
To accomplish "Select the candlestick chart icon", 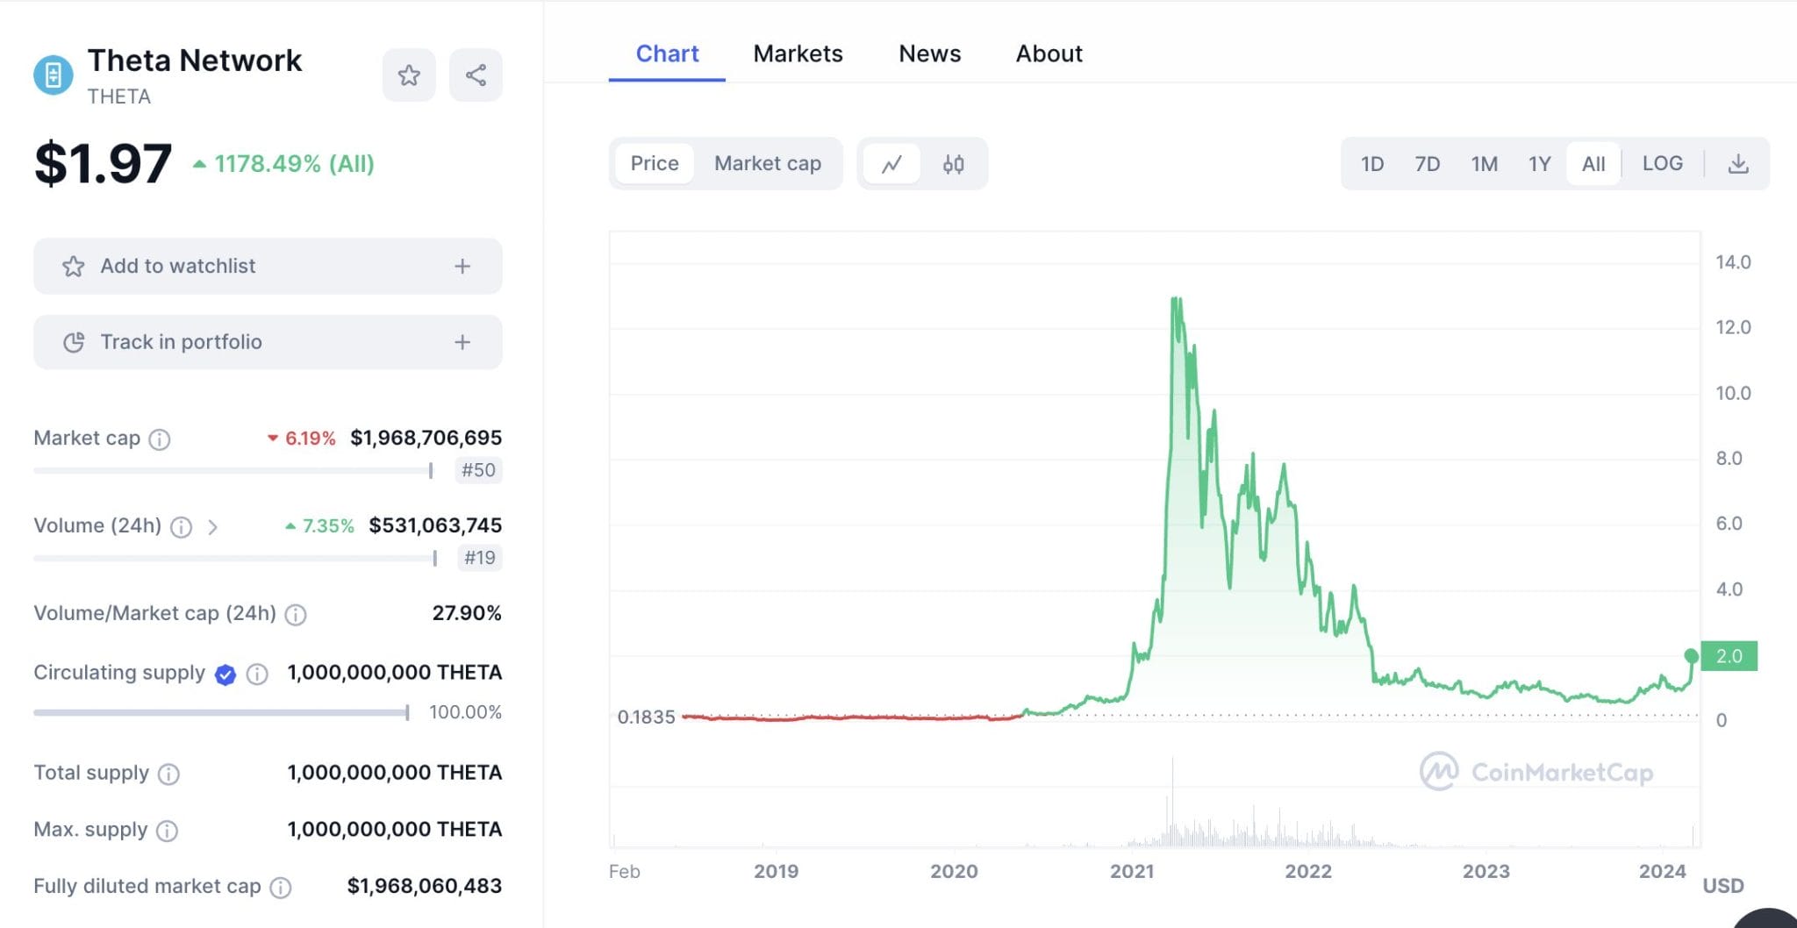I will click(953, 163).
